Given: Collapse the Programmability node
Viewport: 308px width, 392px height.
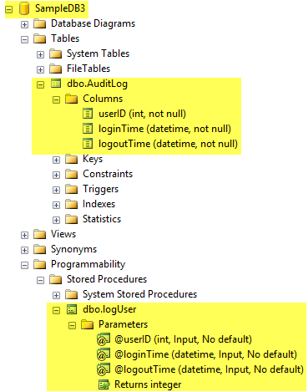Looking at the screenshot, I should pos(24,265).
